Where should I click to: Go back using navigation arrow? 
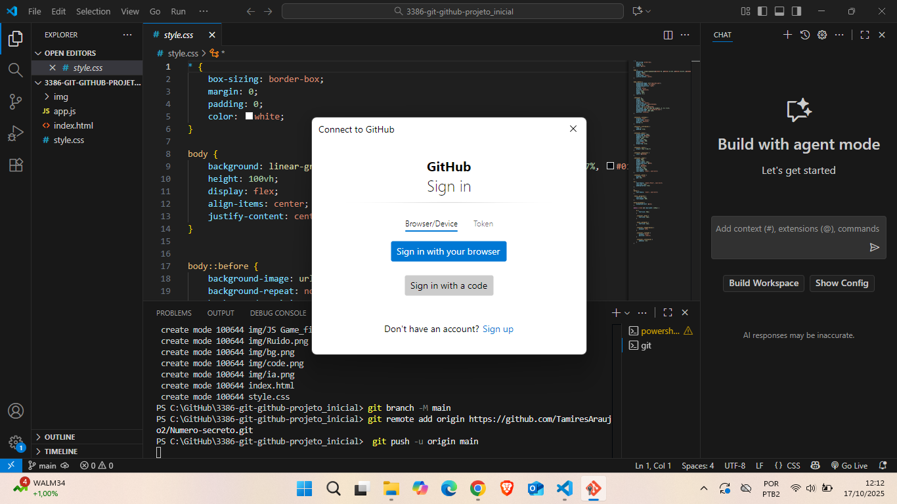coord(250,11)
